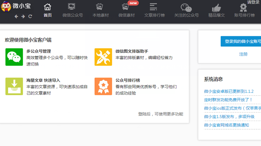
Task: Click the 系统消息 heading
Action: [214, 79]
